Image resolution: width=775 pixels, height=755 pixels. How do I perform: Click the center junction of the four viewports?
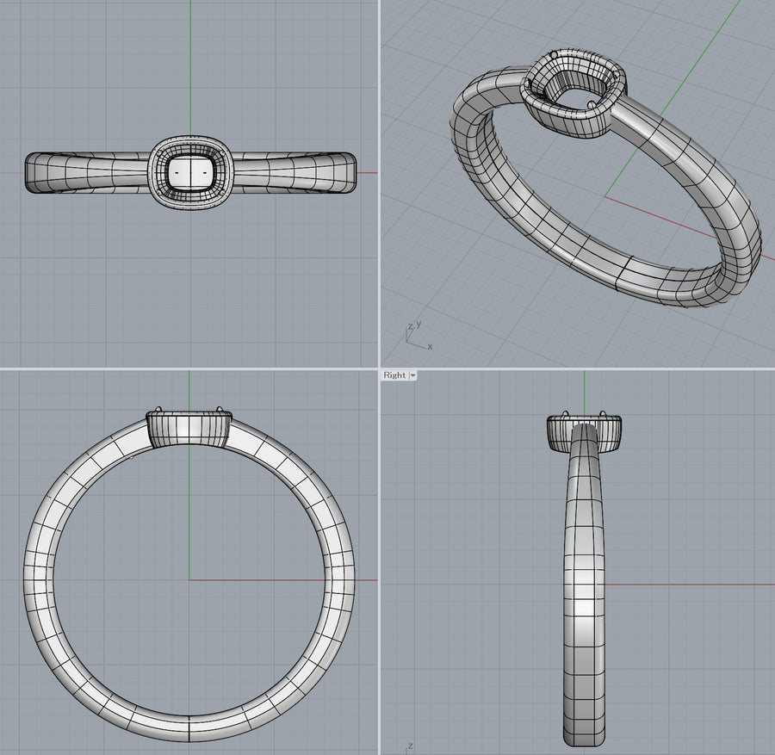[380, 369]
